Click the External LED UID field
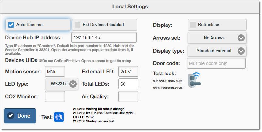The image size is (262, 132). (x=128, y=72)
